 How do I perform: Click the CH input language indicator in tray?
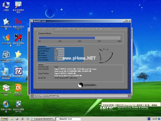pyautogui.click(x=148, y=119)
